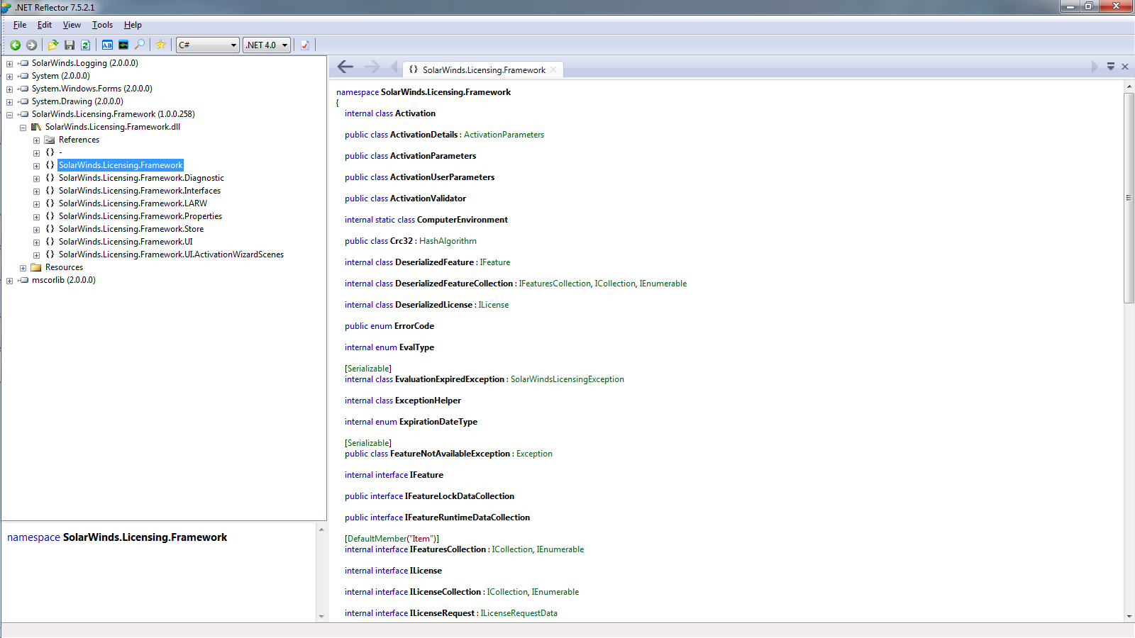
Task: Open an assembly with the folder icon
Action: [53, 45]
